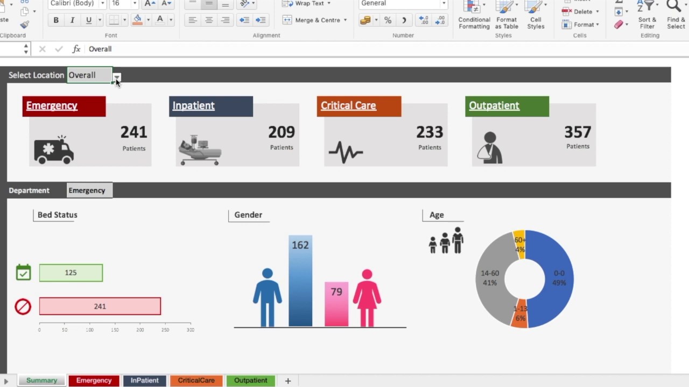Click the Fill down icon
The width and height of the screenshot is (689, 387).
point(618,12)
